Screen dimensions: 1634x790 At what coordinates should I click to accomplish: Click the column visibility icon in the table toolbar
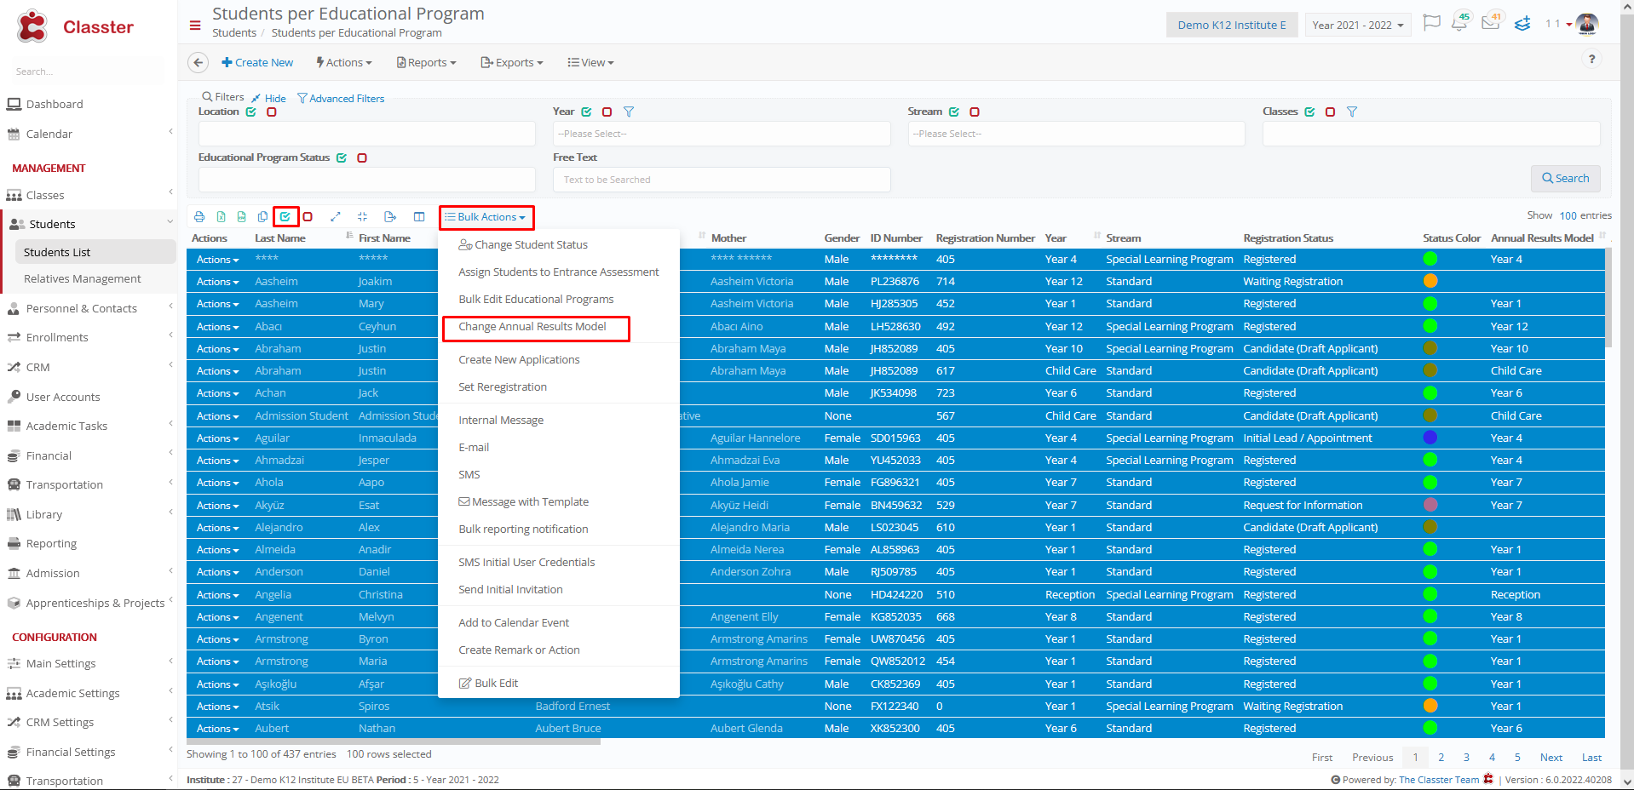419,217
